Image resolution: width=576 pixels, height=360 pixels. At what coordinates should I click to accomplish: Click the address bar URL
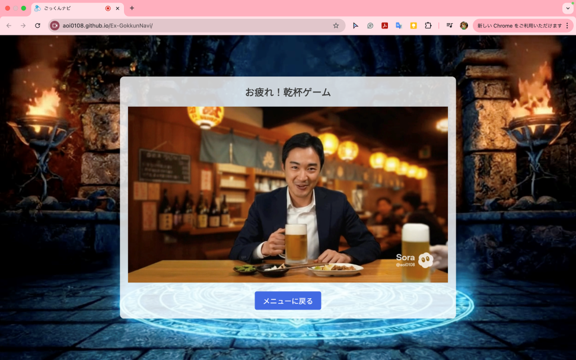tap(178, 26)
